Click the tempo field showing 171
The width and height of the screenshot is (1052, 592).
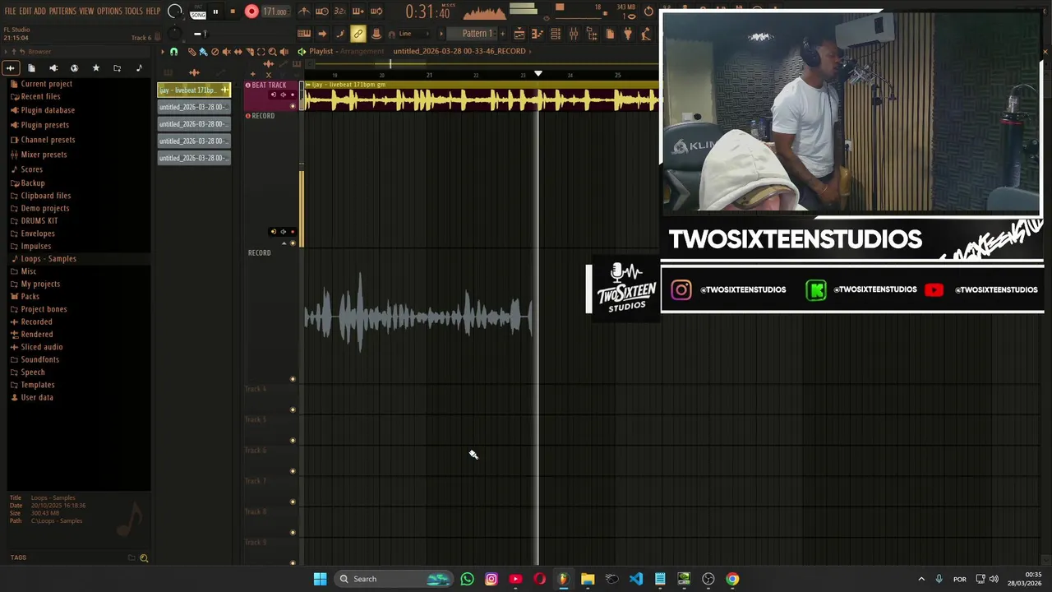275,12
